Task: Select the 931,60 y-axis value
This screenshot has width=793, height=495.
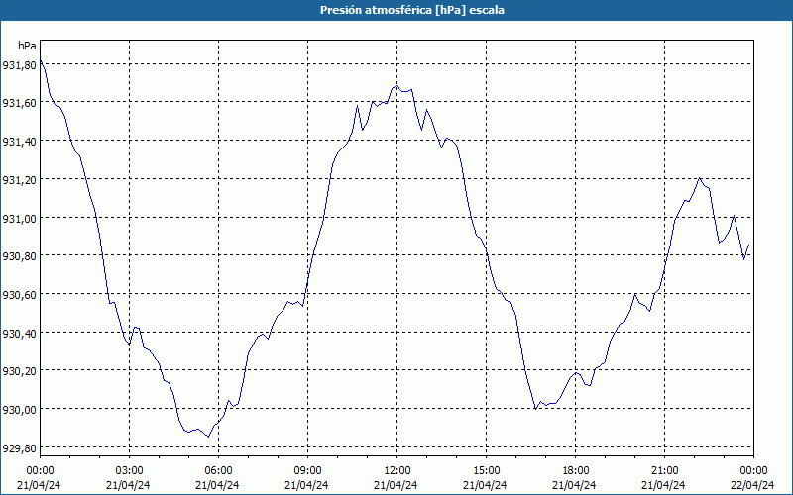Action: click(x=19, y=103)
